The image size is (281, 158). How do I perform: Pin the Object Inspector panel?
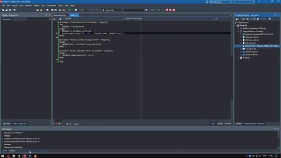[47, 15]
